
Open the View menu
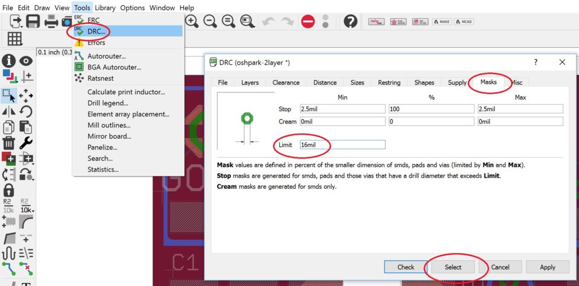pos(62,8)
